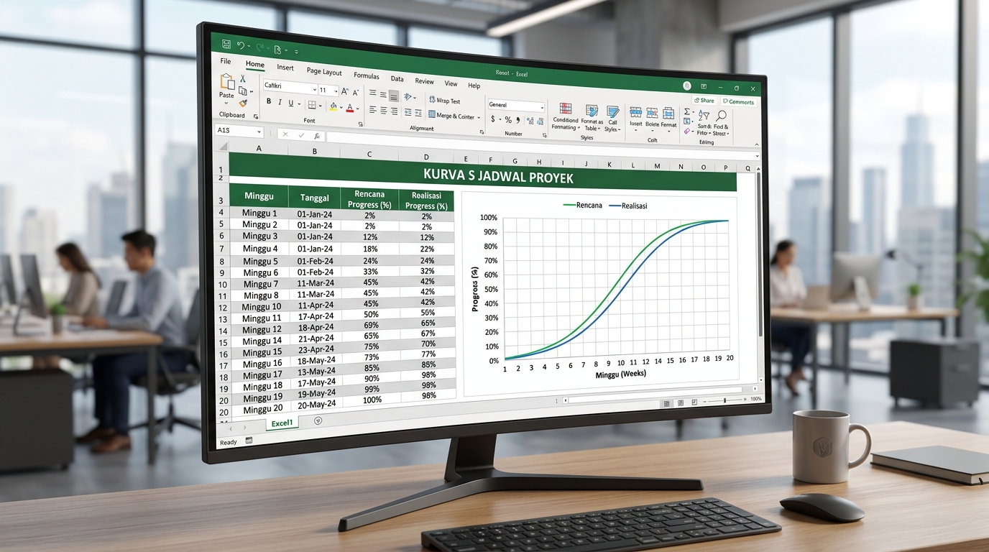
Task: Undo the last action in the title bar
Action: coord(241,45)
